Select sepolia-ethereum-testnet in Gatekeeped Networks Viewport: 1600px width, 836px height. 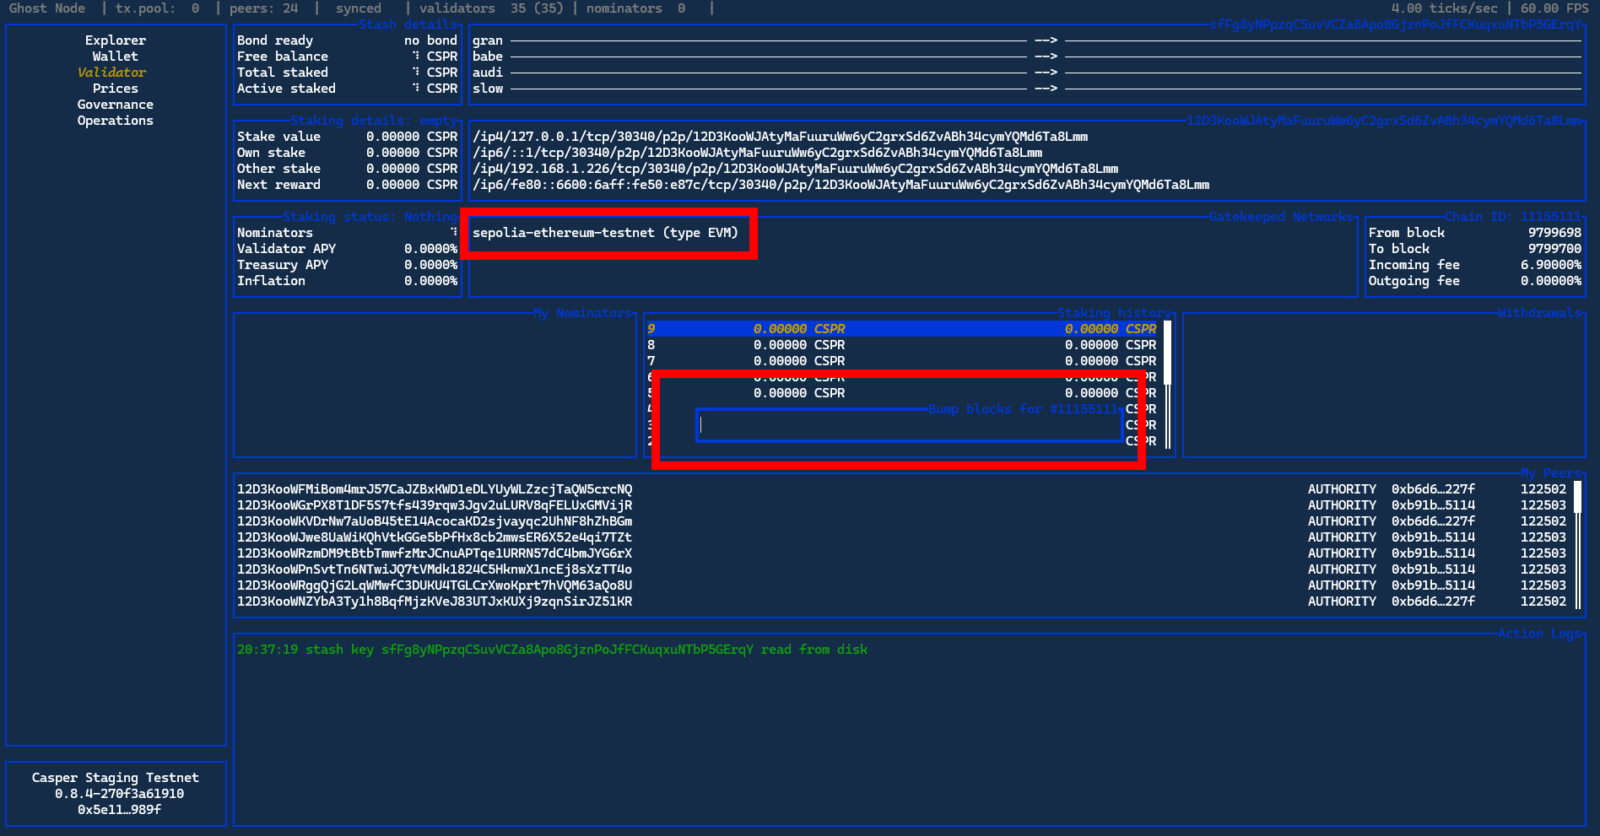(608, 233)
